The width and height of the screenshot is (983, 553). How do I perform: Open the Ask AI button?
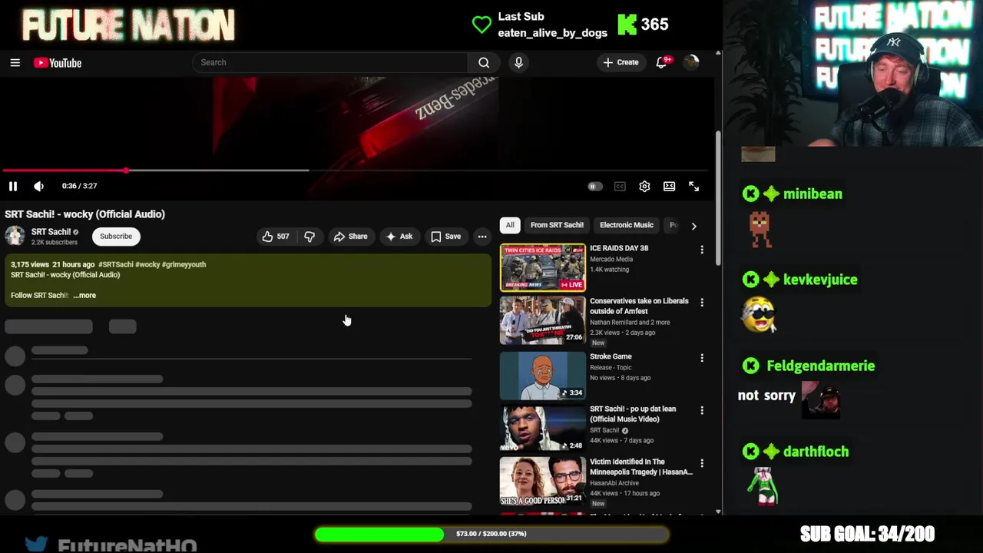(399, 237)
